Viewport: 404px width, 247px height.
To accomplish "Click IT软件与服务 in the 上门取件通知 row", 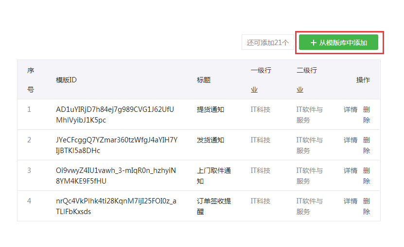I will pos(309,176).
